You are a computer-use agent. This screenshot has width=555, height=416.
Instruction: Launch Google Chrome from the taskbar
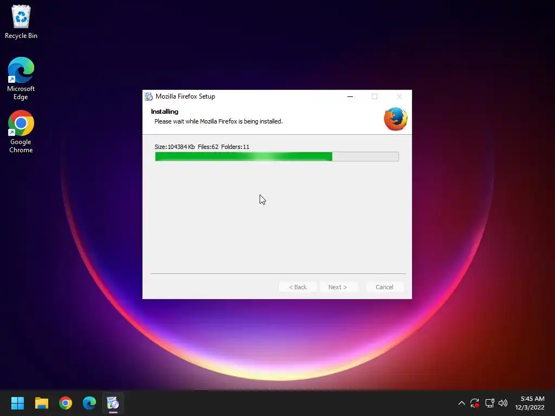point(66,403)
